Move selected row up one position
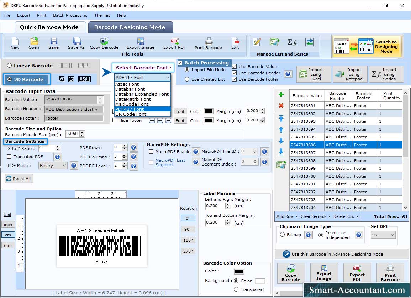This screenshot has height=298, width=411. click(x=281, y=130)
